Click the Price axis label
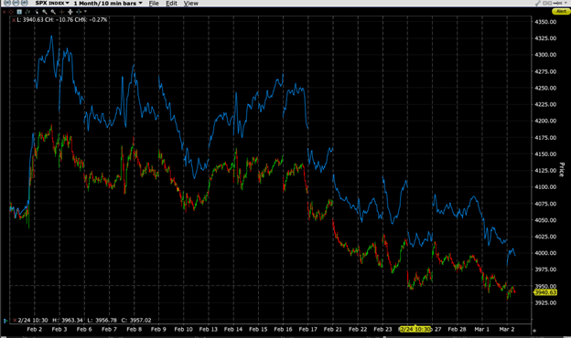571x338 pixels. pyautogui.click(x=562, y=169)
